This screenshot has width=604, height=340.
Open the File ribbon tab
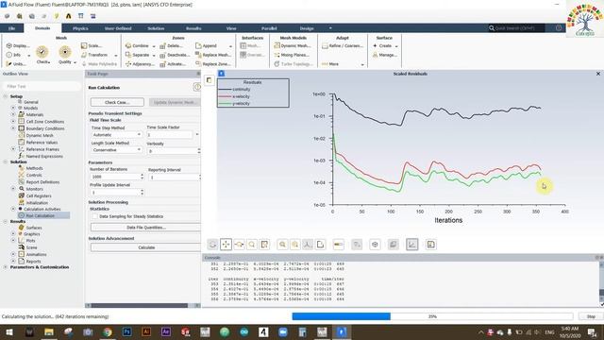point(12,28)
